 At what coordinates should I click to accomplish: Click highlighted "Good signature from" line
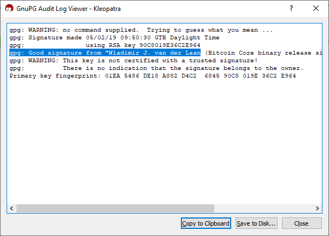click(x=105, y=52)
